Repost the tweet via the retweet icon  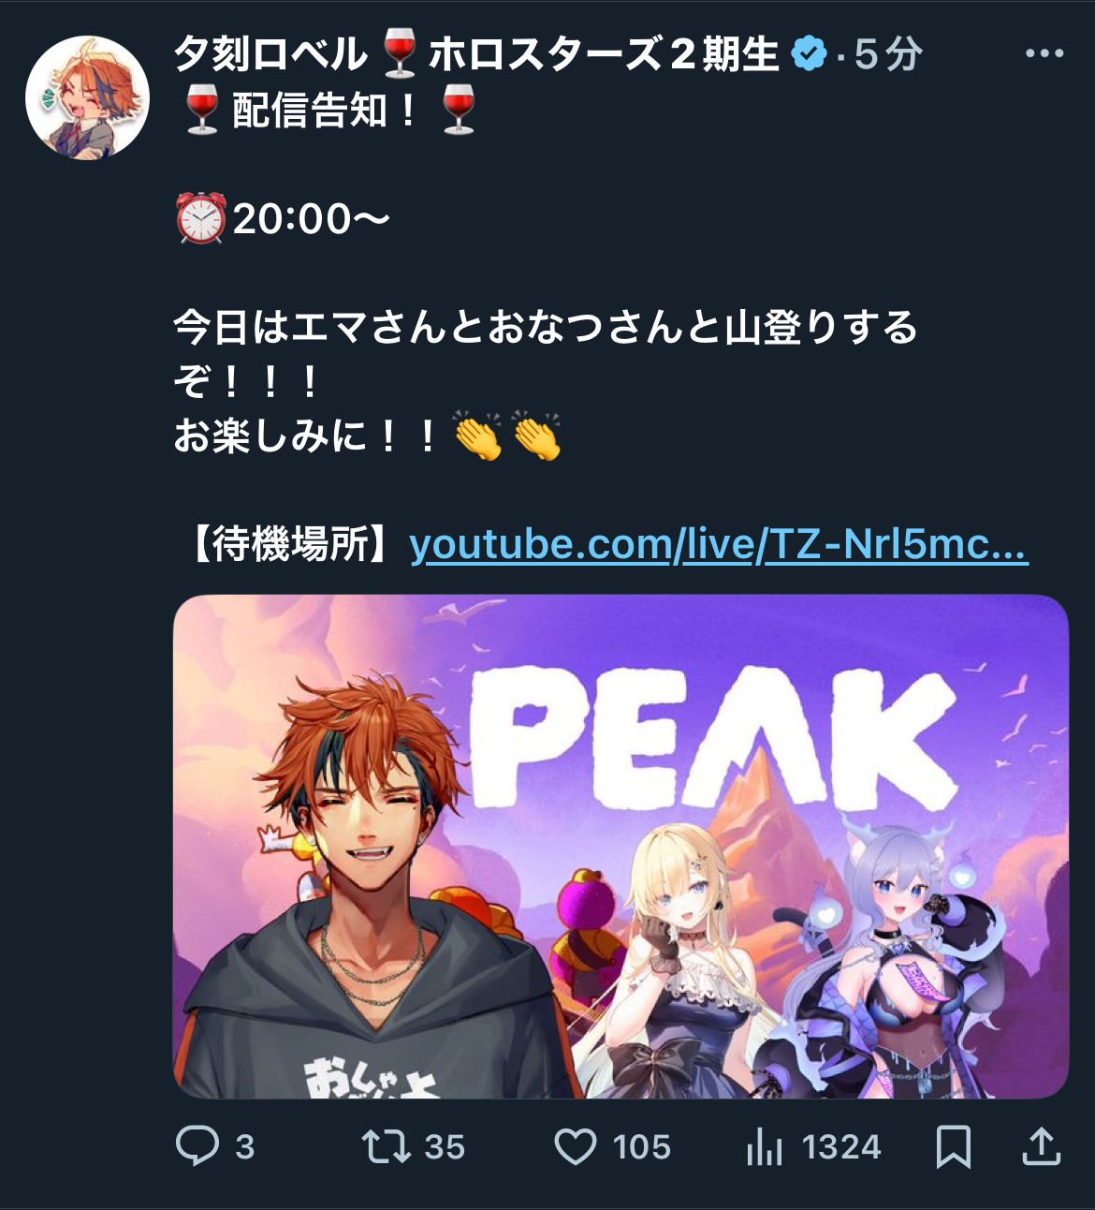click(387, 1146)
